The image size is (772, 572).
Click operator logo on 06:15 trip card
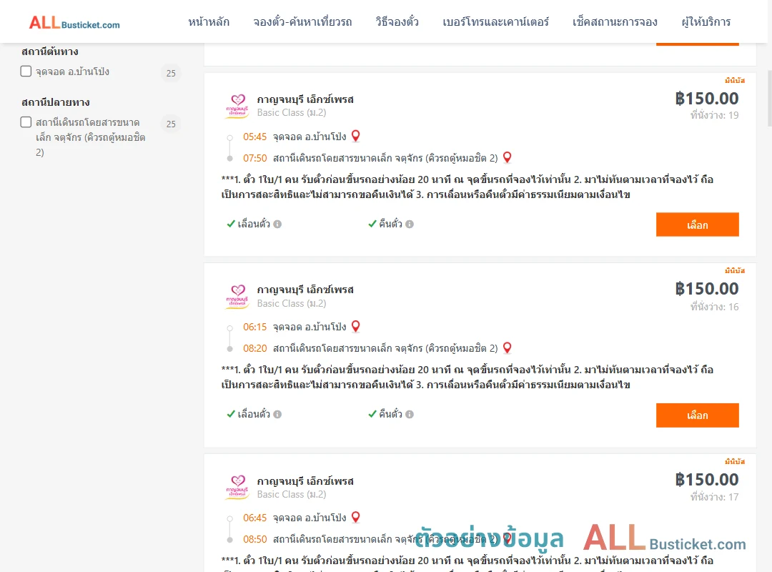237,297
